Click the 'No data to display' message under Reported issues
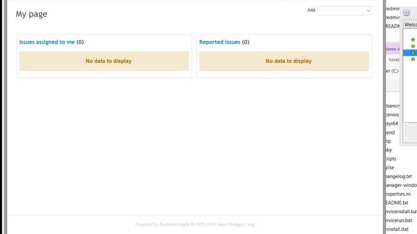This screenshot has width=417, height=234. tap(284, 61)
